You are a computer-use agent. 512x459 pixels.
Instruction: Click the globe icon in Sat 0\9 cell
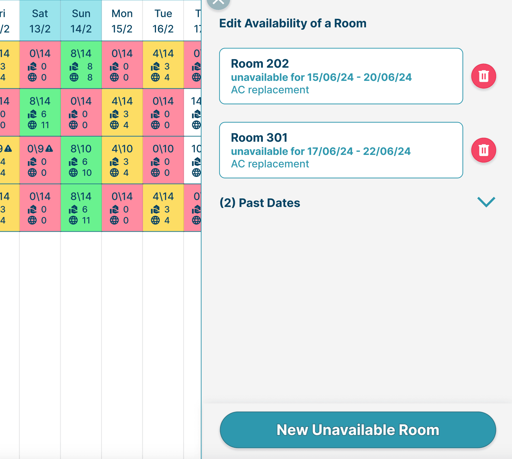coord(32,173)
